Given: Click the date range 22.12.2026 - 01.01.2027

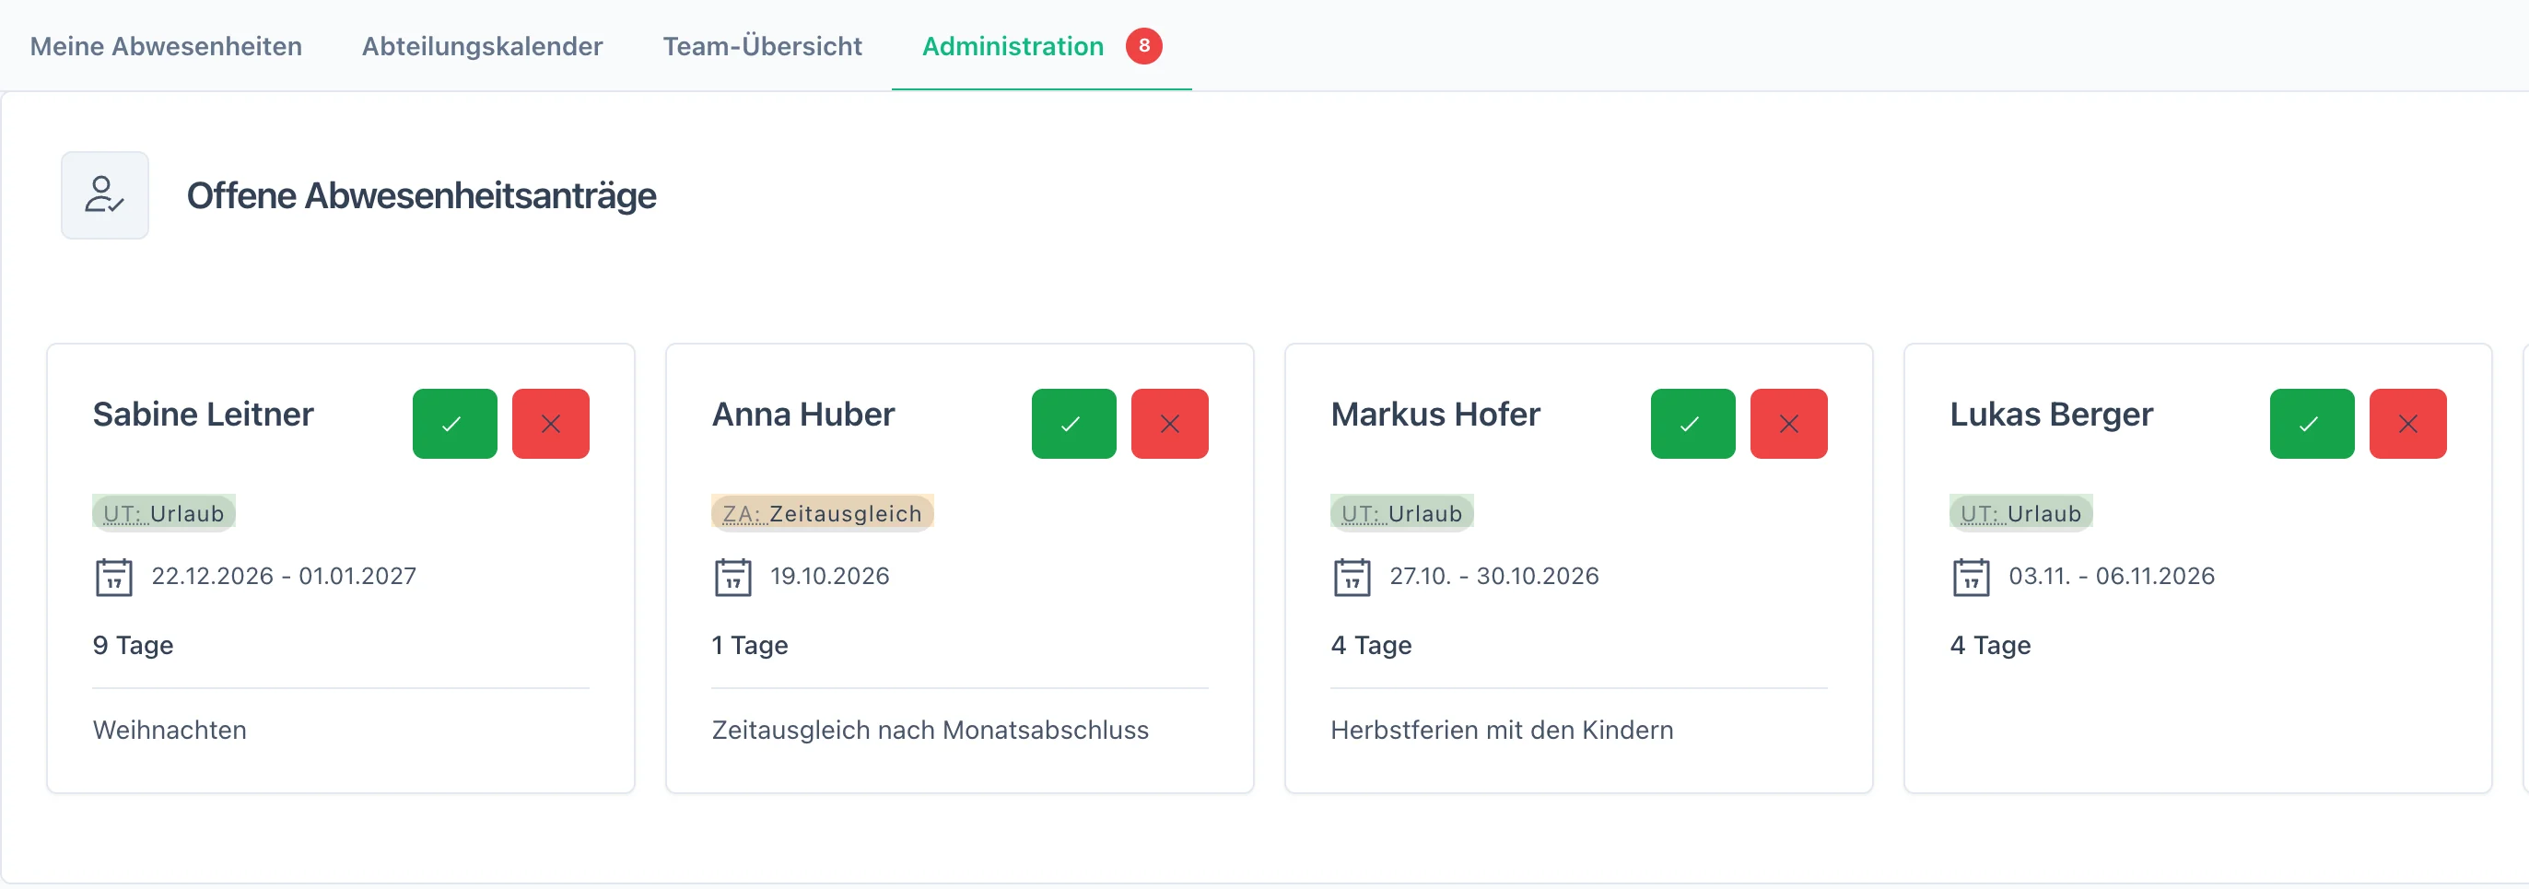Looking at the screenshot, I should [x=284, y=576].
